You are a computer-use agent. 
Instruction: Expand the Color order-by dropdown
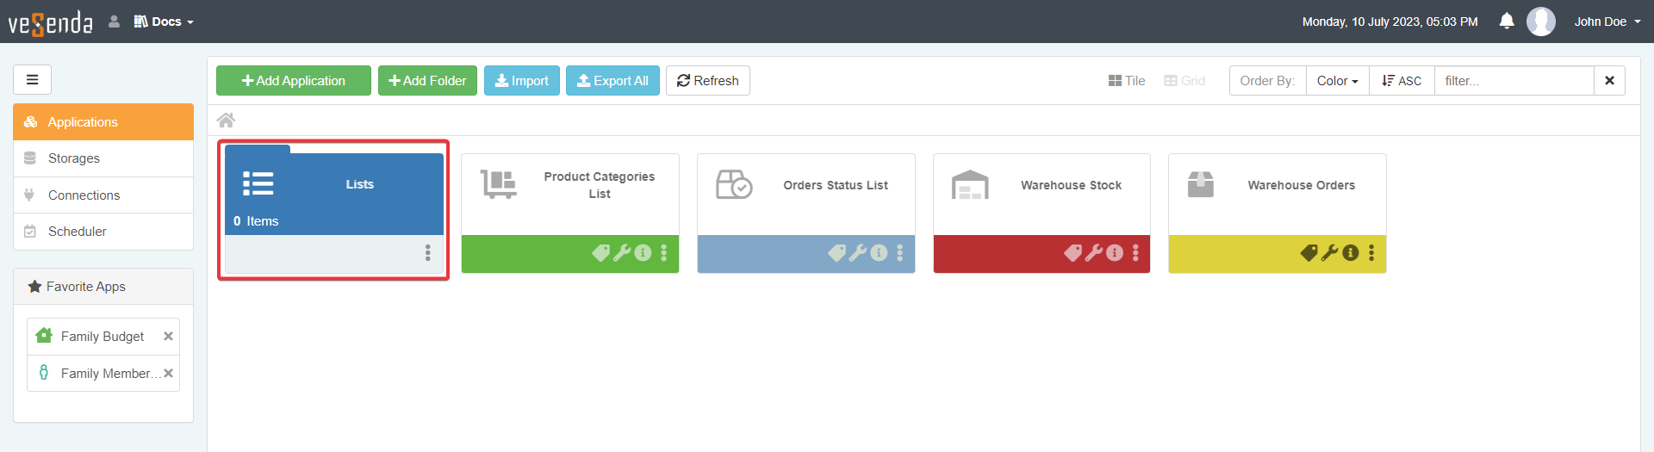1337,81
